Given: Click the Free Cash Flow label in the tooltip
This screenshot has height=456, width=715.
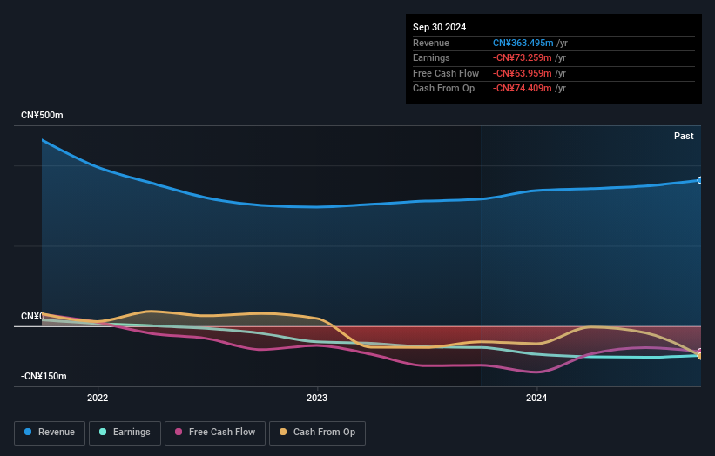Looking at the screenshot, I should click(x=446, y=73).
